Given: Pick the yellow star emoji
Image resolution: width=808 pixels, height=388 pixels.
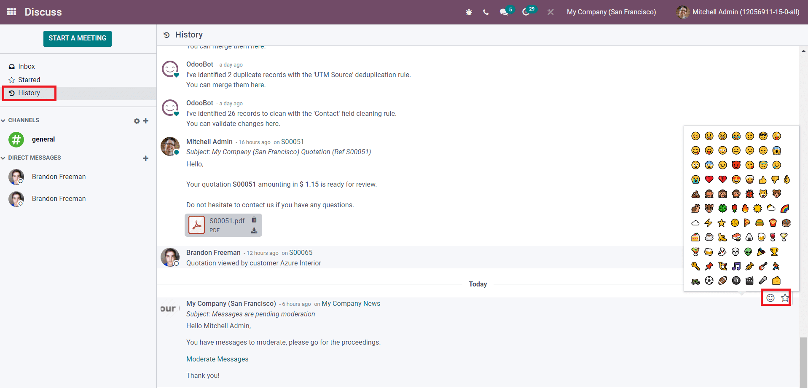Looking at the screenshot, I should pyautogui.click(x=722, y=222).
